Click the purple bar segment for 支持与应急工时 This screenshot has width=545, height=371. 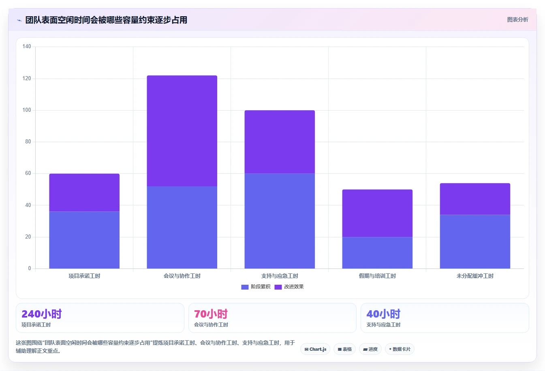tap(280, 142)
